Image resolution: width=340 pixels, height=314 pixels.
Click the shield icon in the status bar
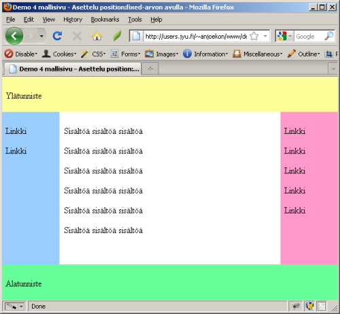(x=309, y=307)
